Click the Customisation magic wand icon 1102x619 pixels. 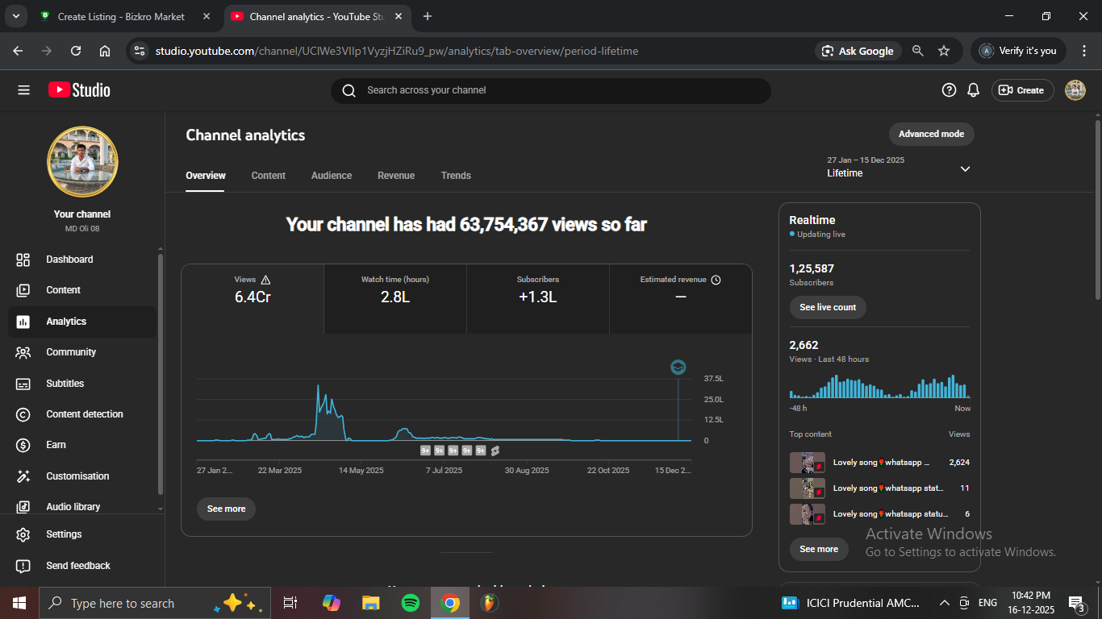[x=23, y=476]
